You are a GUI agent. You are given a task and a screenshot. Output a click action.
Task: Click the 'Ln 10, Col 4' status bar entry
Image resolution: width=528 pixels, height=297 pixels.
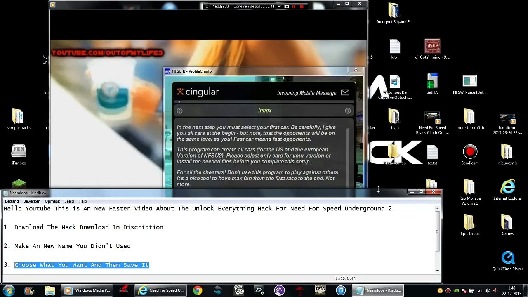345,278
